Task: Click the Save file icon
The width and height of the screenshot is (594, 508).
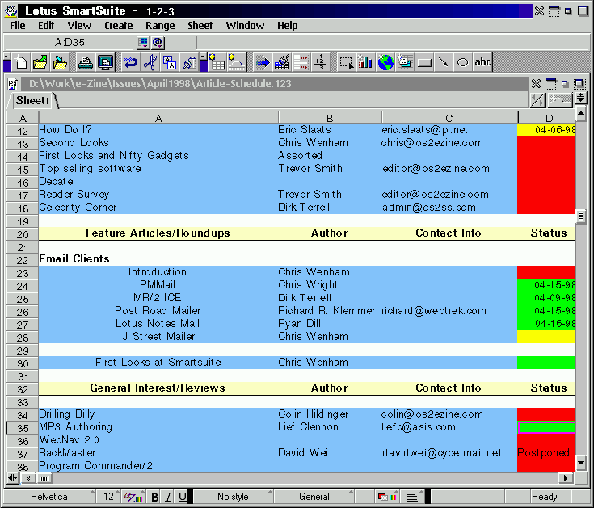Action: coord(60,62)
